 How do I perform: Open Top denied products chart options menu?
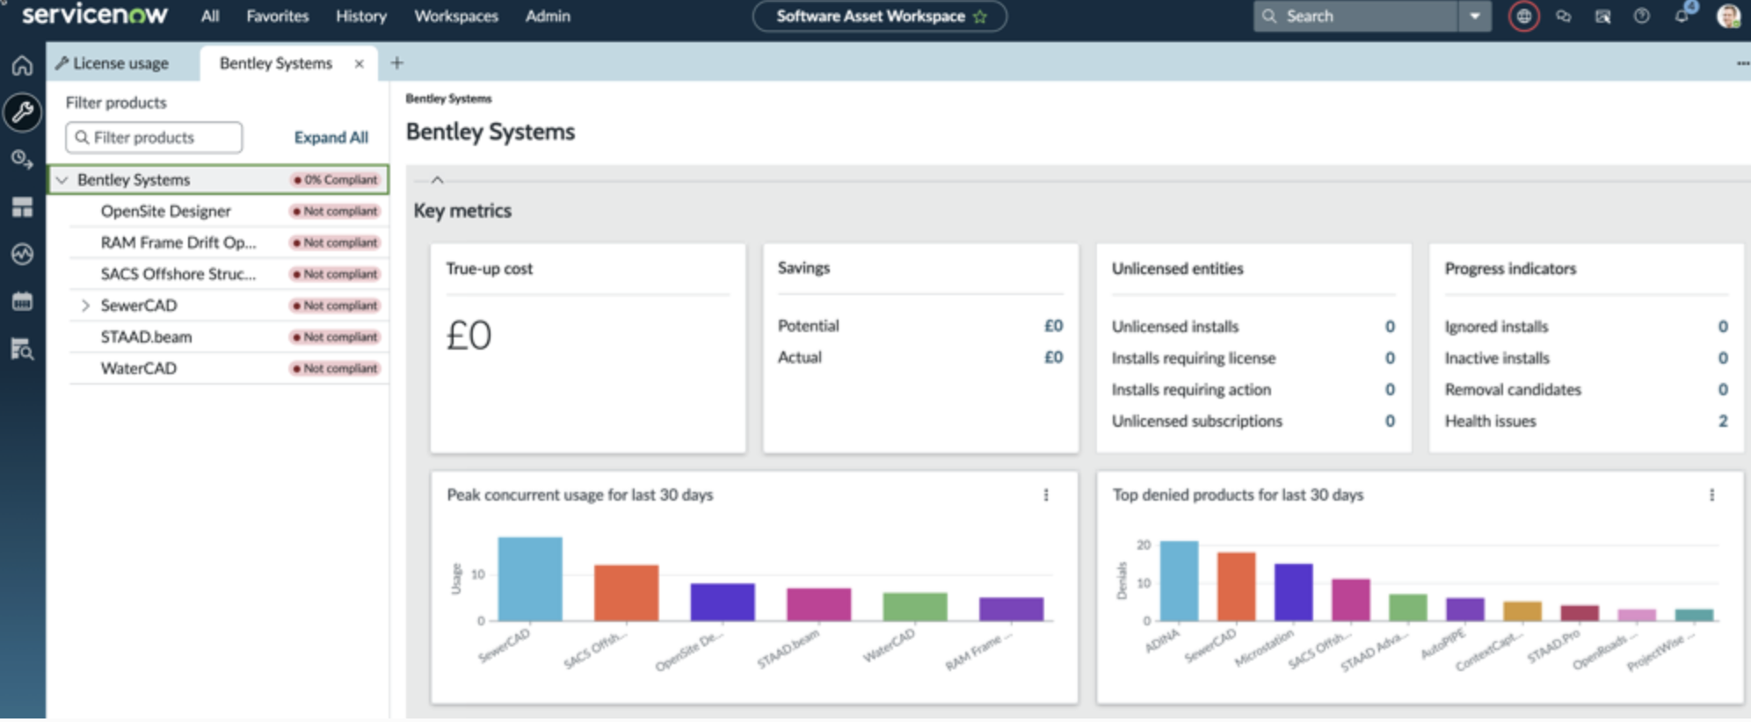click(x=1711, y=495)
